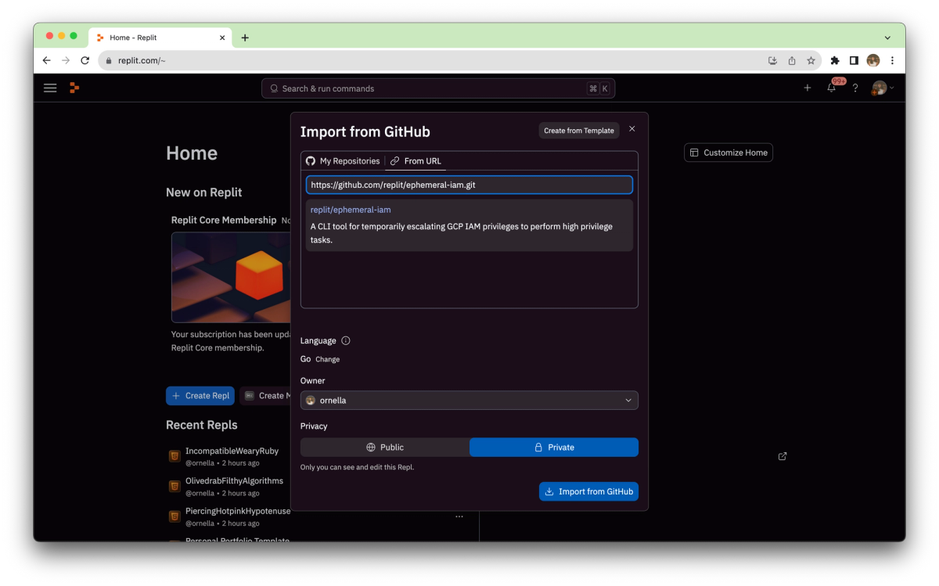
Task: Open the Replit home logo icon
Action: point(74,88)
